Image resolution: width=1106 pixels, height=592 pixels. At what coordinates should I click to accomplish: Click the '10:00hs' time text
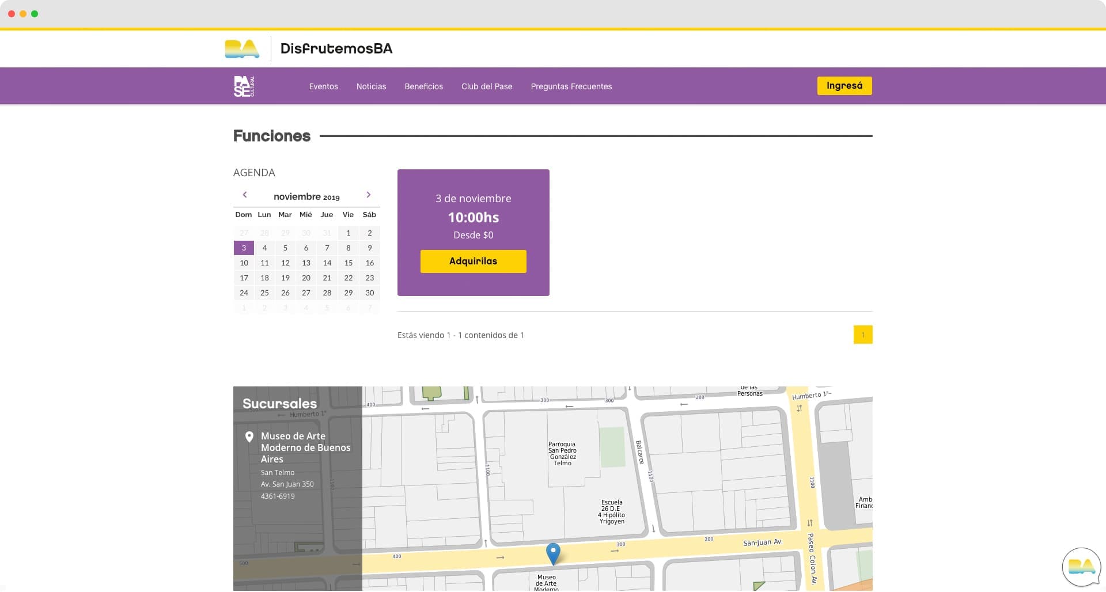pyautogui.click(x=474, y=218)
